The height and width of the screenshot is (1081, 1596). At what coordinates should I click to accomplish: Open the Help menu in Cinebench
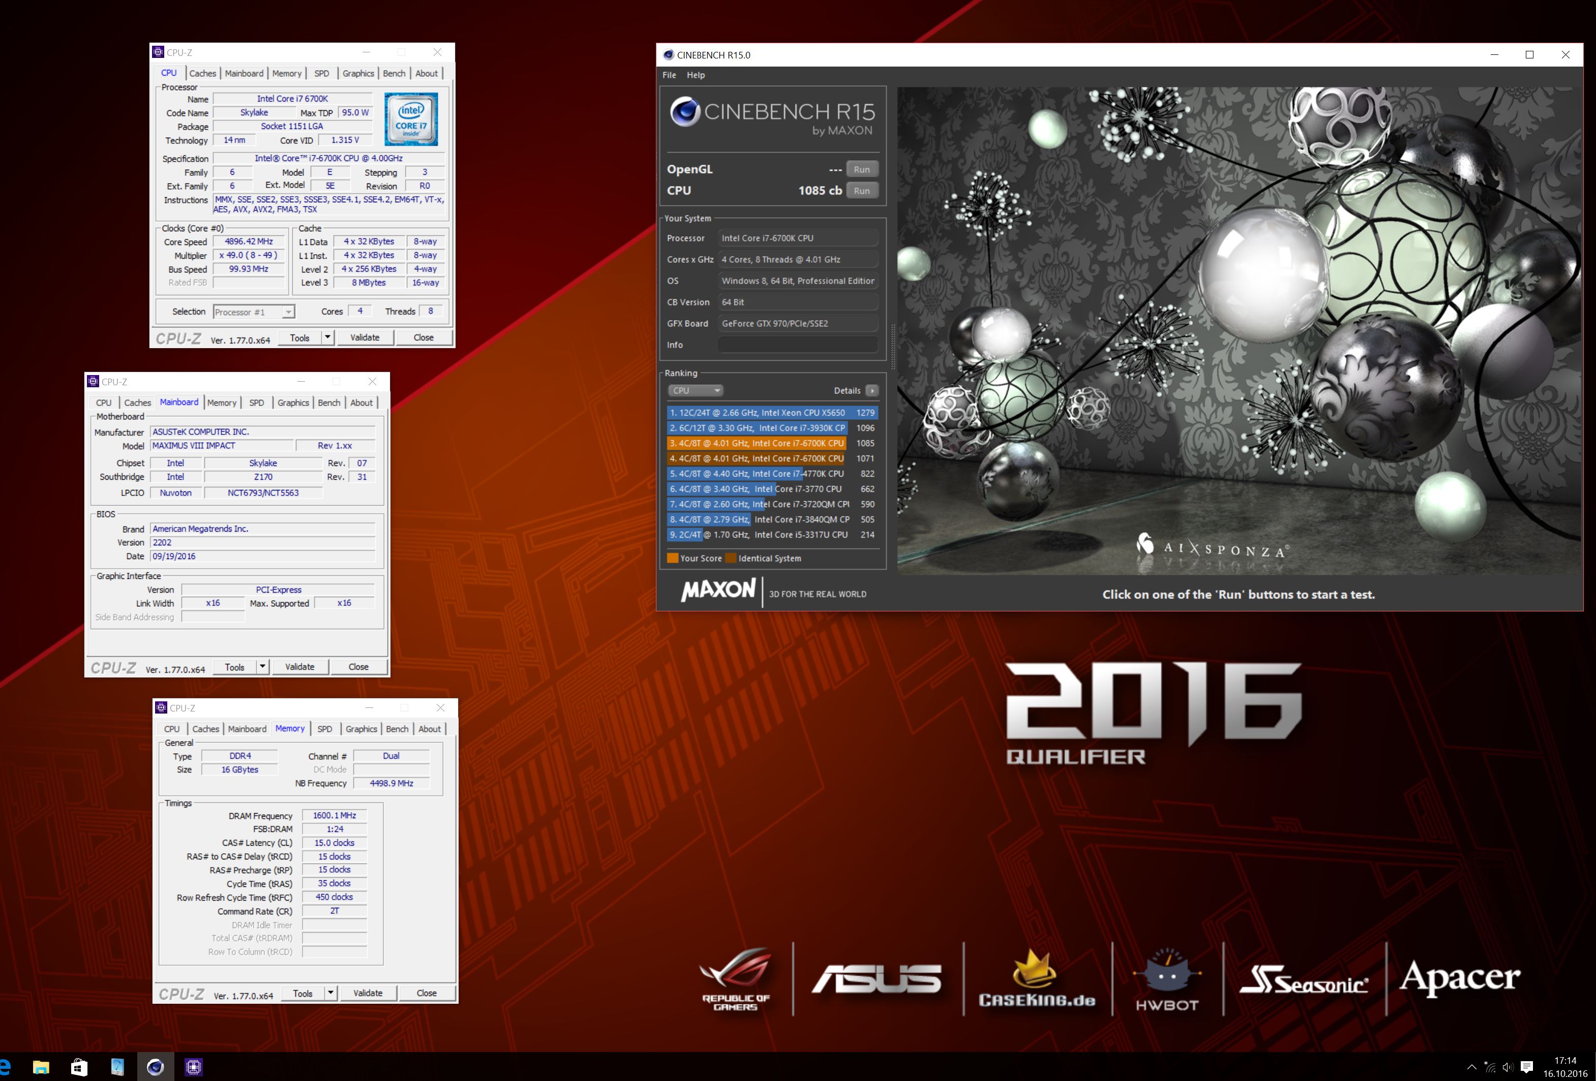coord(696,75)
